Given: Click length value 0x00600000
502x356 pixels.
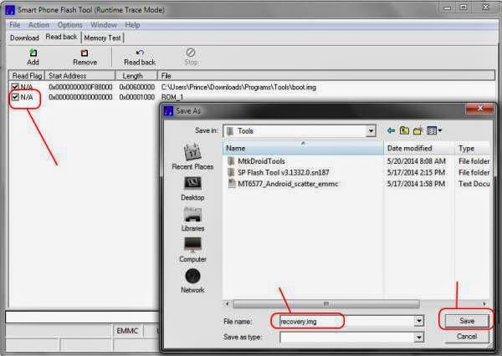Looking at the screenshot, I should (137, 87).
